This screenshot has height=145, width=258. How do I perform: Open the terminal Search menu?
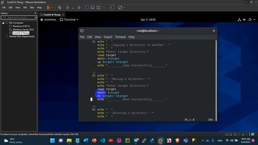(108, 37)
